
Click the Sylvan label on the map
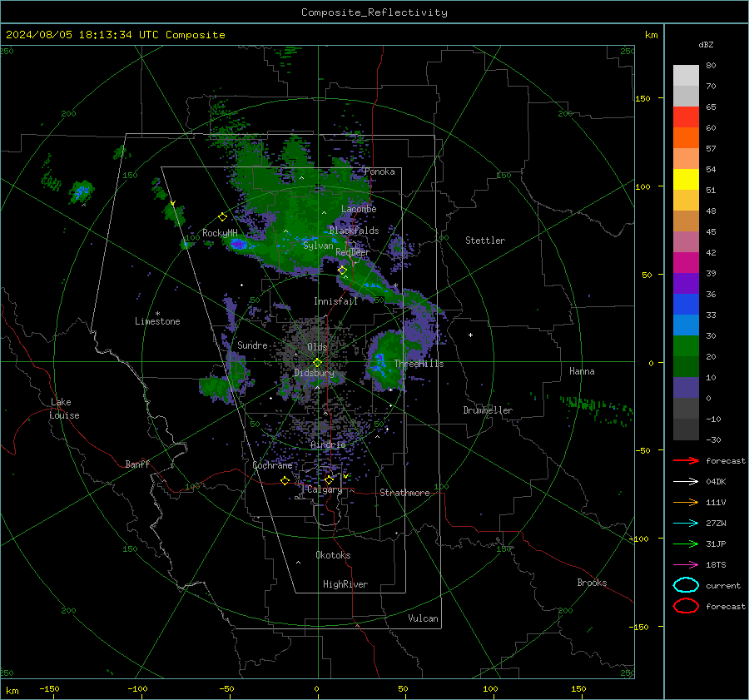coord(318,246)
